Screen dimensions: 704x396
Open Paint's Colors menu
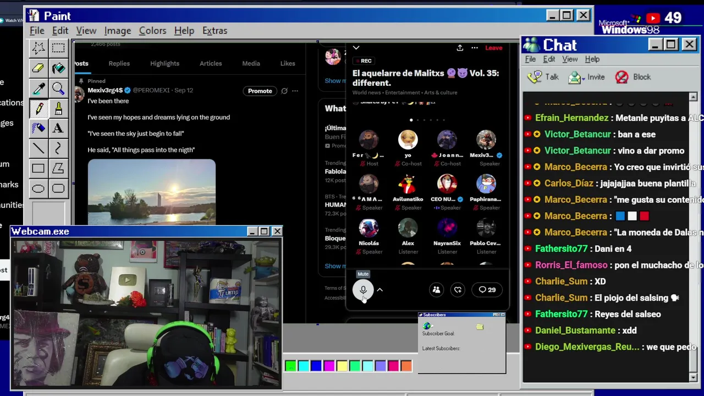coord(152,31)
